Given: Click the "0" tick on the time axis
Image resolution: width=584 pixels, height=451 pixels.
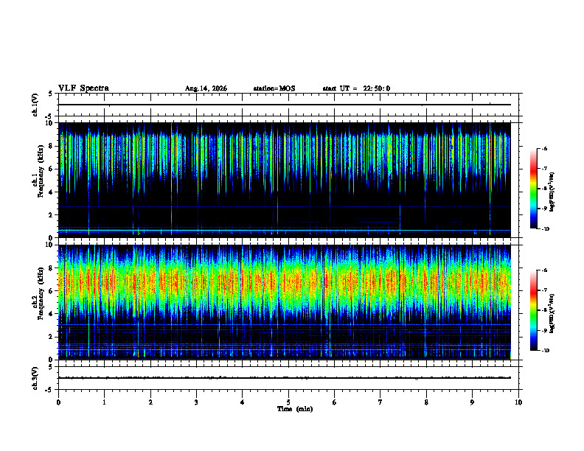Looking at the screenshot, I should pyautogui.click(x=58, y=402).
